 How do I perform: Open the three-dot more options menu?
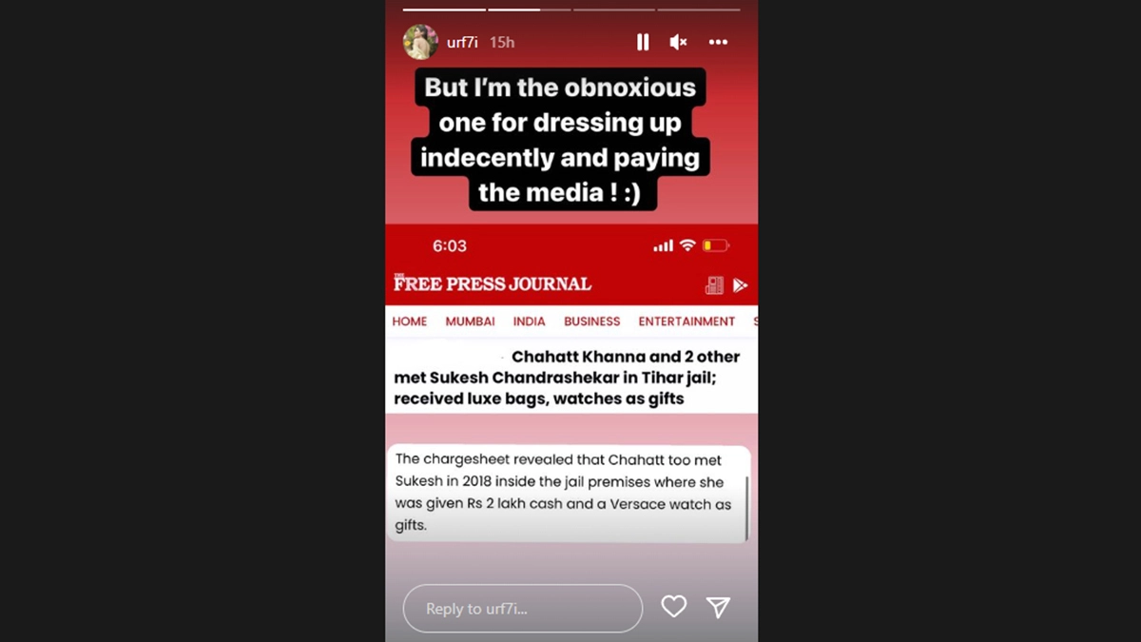pyautogui.click(x=718, y=42)
